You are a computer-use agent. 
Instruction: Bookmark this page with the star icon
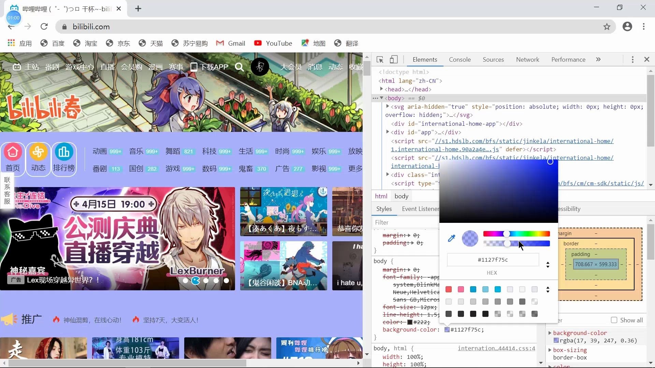(x=607, y=27)
